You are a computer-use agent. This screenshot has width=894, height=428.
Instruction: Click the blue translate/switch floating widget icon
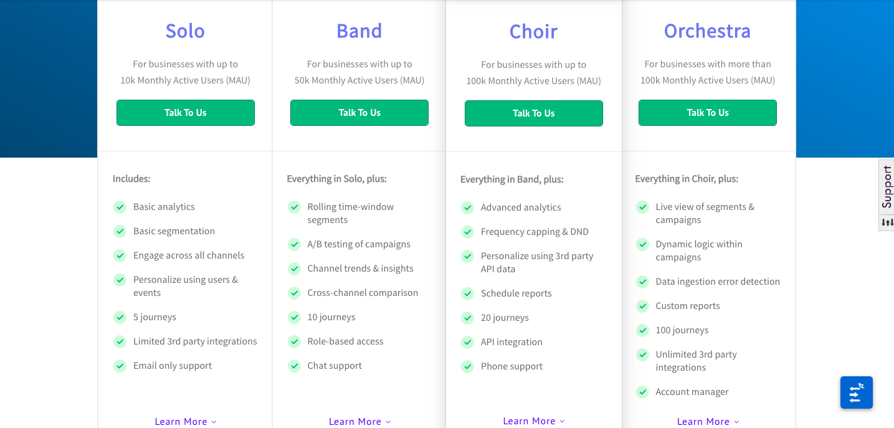pos(856,392)
